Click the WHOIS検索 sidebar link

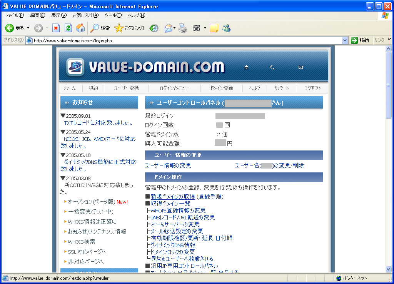[x=82, y=242]
